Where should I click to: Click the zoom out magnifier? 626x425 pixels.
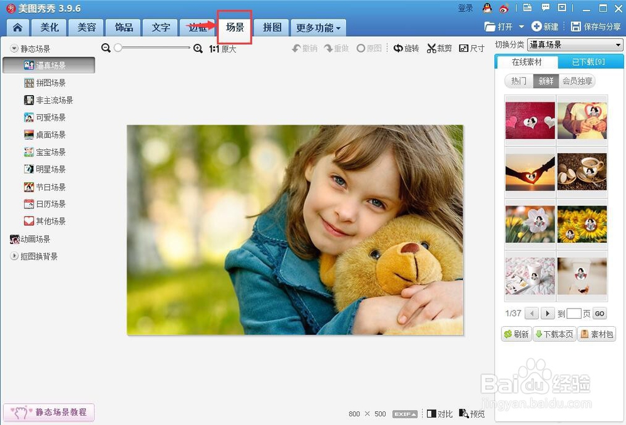(x=106, y=48)
